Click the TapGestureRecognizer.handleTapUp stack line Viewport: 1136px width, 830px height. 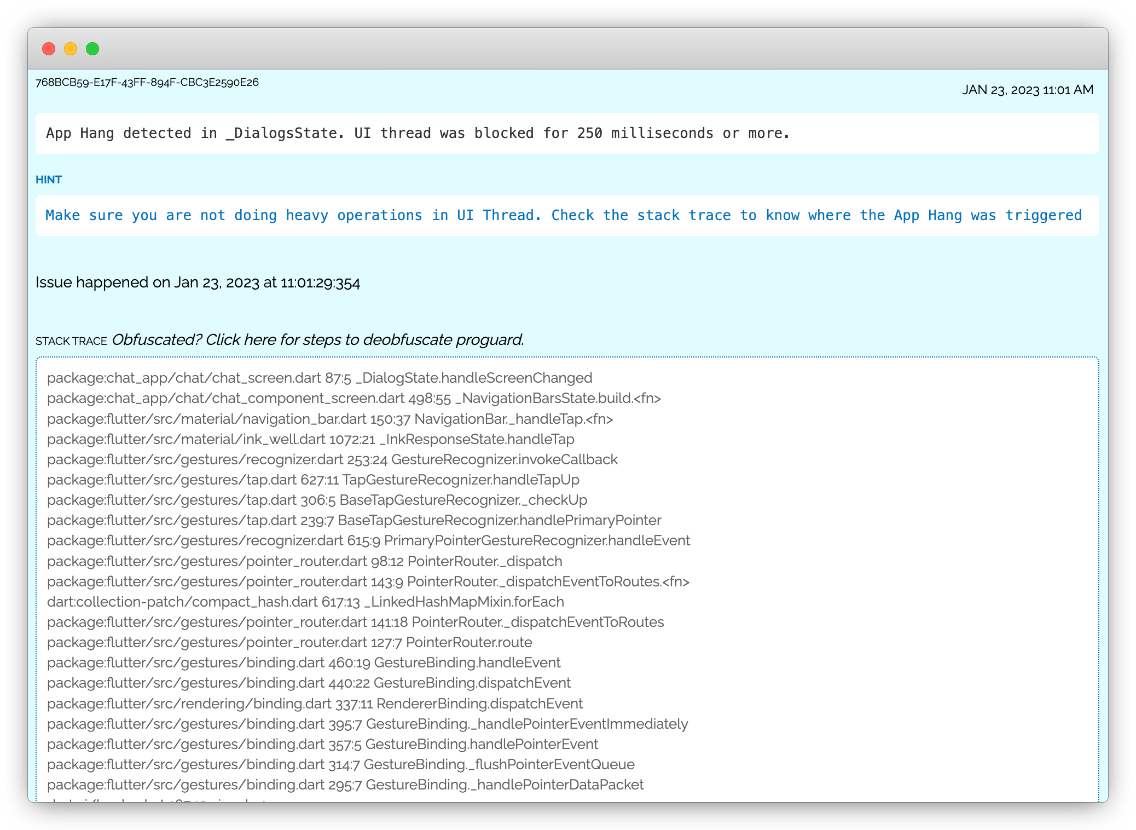313,480
